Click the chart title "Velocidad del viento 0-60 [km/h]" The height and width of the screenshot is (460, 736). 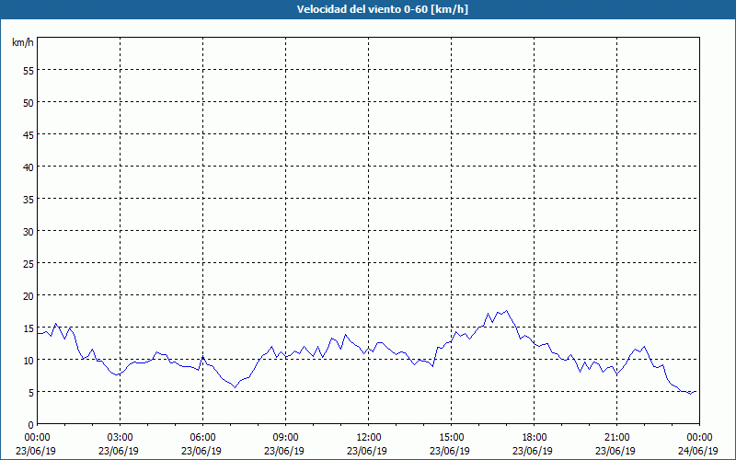[x=382, y=9]
